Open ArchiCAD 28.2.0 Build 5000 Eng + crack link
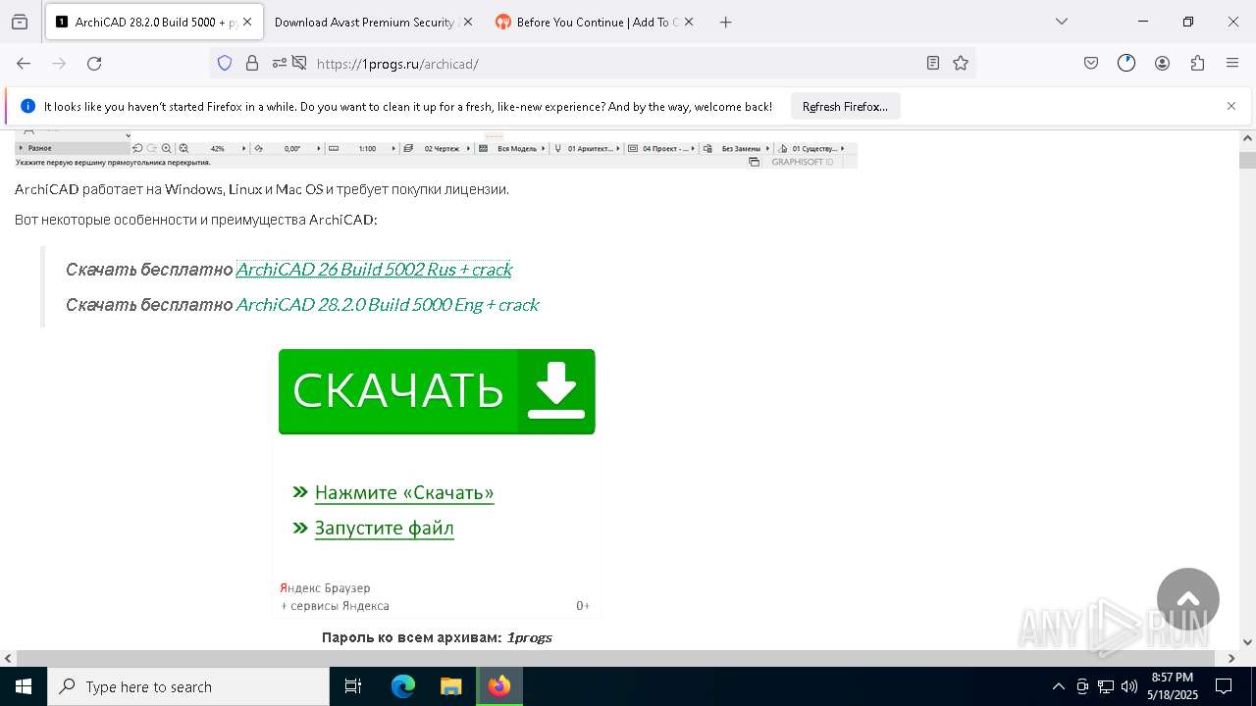The height and width of the screenshot is (706, 1256). click(388, 304)
